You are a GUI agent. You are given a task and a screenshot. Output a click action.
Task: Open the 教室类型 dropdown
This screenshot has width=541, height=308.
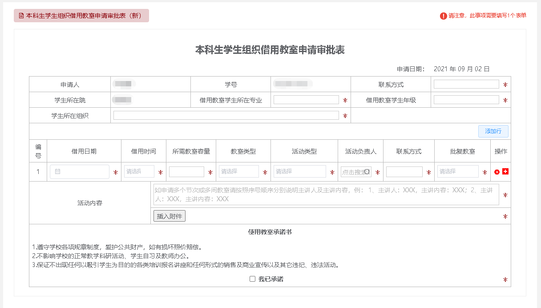point(238,171)
